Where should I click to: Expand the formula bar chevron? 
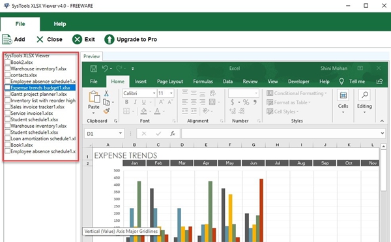(x=383, y=134)
